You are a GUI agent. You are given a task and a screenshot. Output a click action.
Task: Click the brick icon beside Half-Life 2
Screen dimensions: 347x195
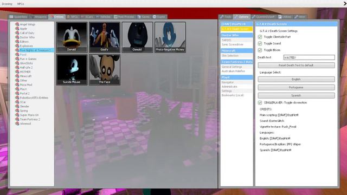[17, 67]
